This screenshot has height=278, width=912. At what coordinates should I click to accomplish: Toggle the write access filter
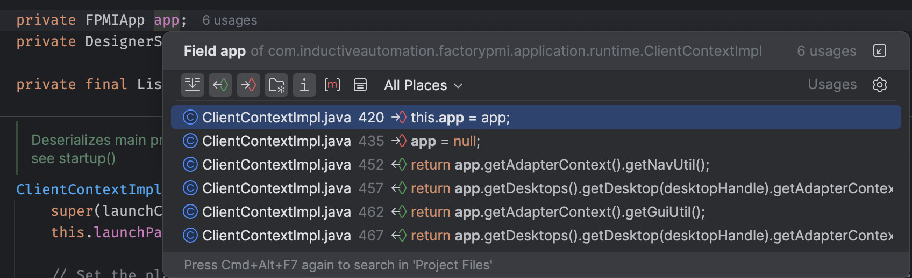(x=248, y=85)
